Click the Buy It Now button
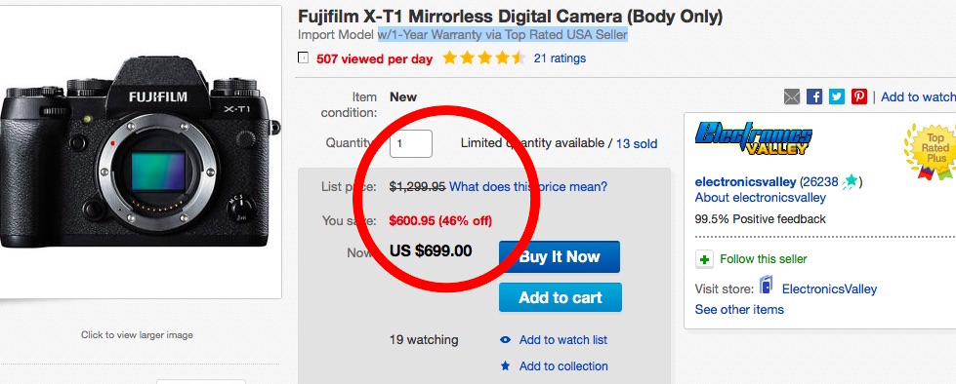 click(x=560, y=256)
